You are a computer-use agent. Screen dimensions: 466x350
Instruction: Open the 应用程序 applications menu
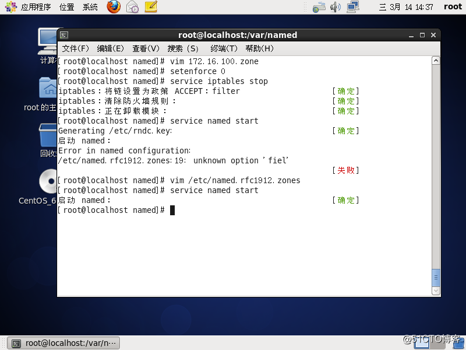click(36, 7)
